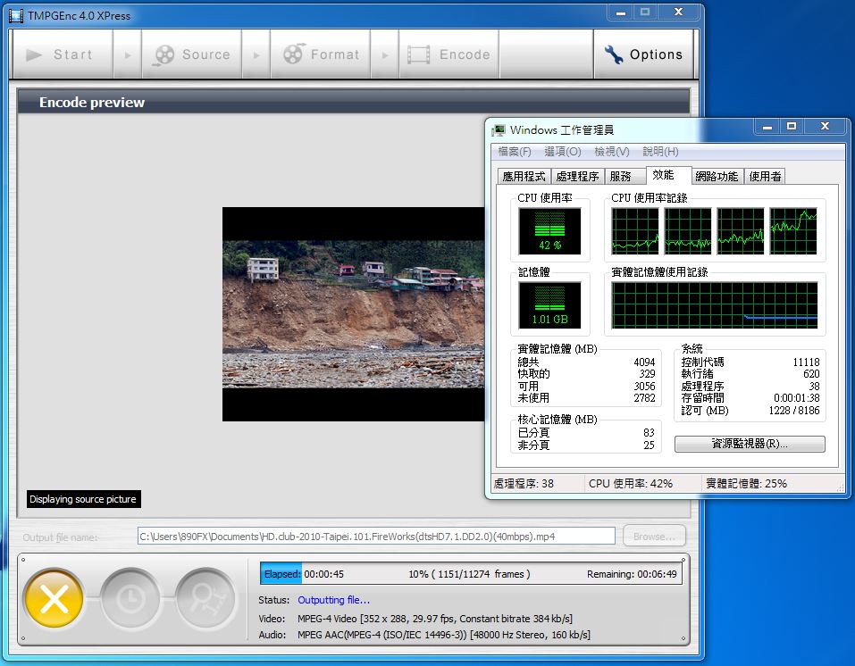Viewport: 855px width, 666px height.
Task: Open the 檔案(F) menu in Task Manager
Action: coord(515,152)
